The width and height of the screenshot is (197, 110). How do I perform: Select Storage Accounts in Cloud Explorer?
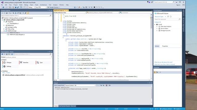click(x=165, y=31)
